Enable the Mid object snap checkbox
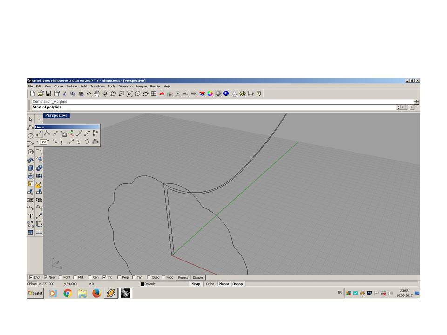447x335 pixels. [75, 277]
